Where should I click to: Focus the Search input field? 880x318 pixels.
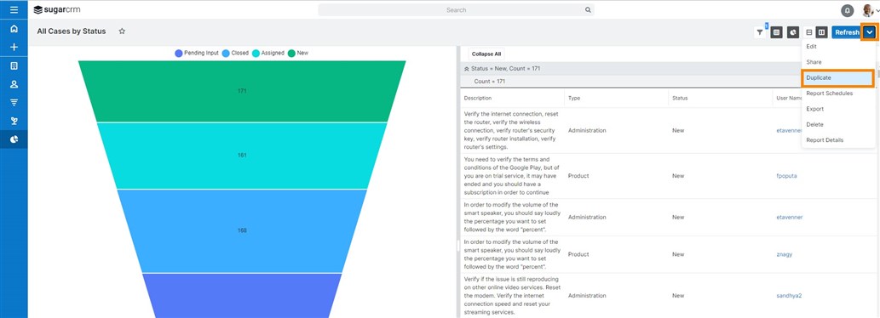tap(456, 9)
